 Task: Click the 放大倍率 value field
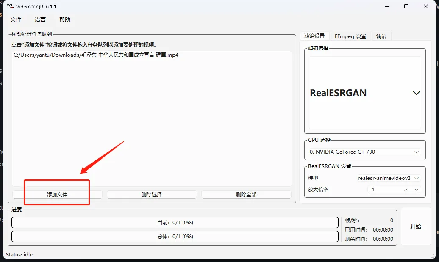[x=385, y=190]
